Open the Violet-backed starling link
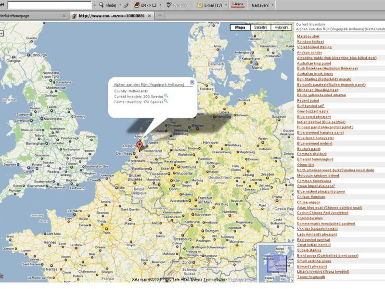The width and height of the screenshot is (385, 289). click(314, 47)
